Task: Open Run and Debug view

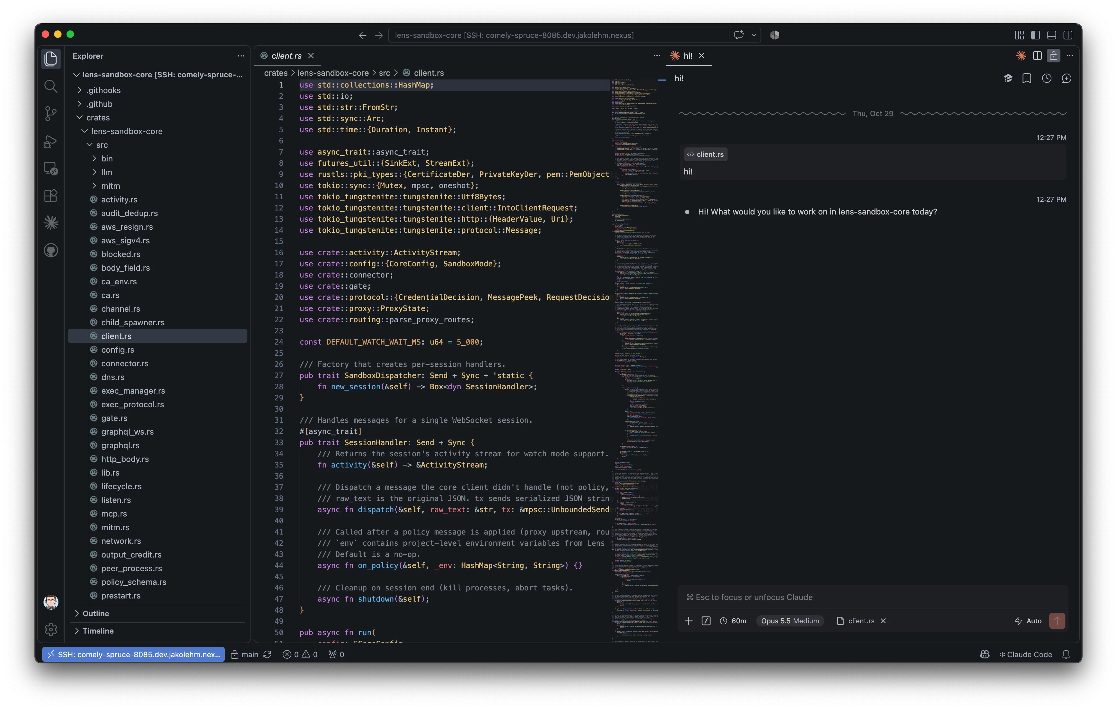Action: 51,141
